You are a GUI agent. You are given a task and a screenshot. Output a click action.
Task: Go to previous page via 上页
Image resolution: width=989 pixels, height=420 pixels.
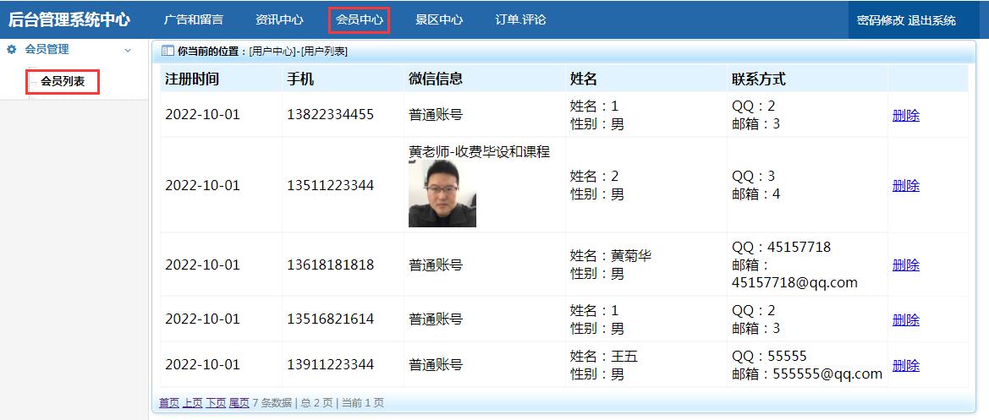pos(192,403)
